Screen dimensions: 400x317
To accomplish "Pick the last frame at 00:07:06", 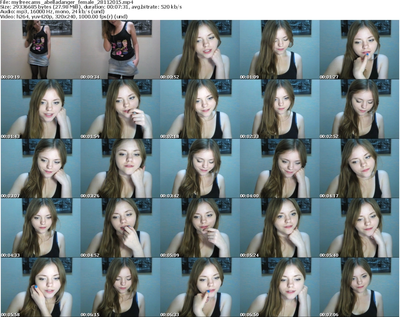I will click(359, 287).
